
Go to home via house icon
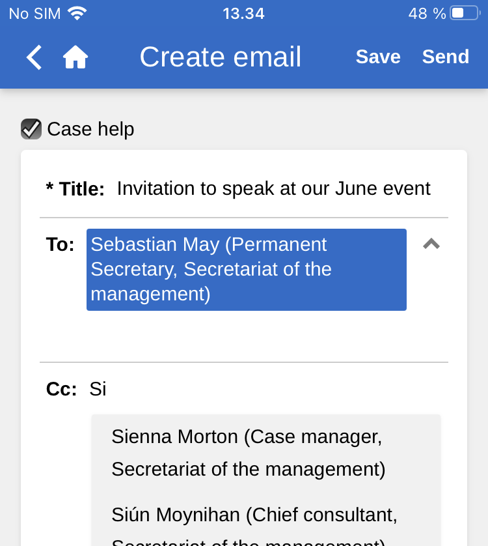point(75,57)
